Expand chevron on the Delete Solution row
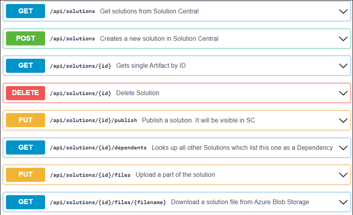 tap(343, 93)
